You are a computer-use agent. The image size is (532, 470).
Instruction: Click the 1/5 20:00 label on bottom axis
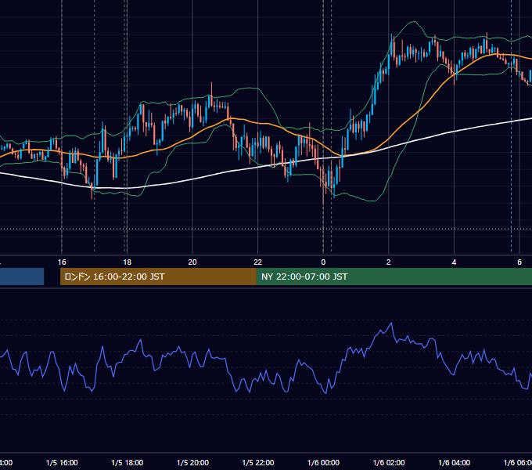pos(192,463)
